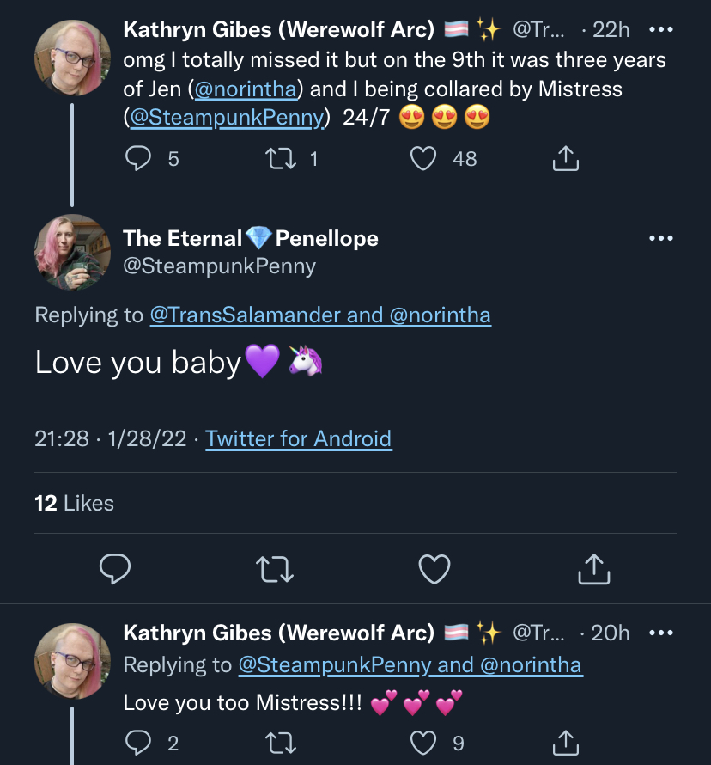
Task: Like the 'Love you too Mistress' reply
Action: pyautogui.click(x=423, y=743)
